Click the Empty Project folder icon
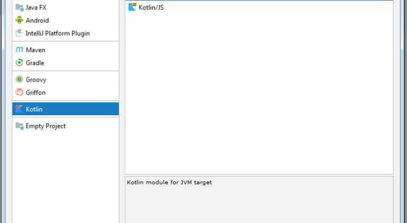Image resolution: width=407 pixels, height=223 pixels. point(20,126)
